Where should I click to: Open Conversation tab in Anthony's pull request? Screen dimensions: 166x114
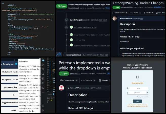pyautogui.click(x=120, y=13)
